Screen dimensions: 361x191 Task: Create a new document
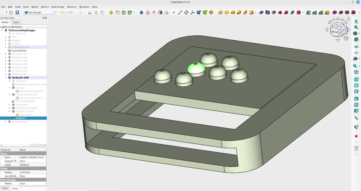pos(5,12)
